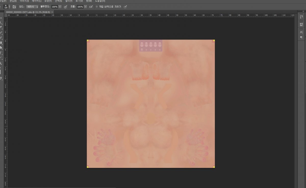
Task: Click the foreground color swatch
Action: point(1,72)
